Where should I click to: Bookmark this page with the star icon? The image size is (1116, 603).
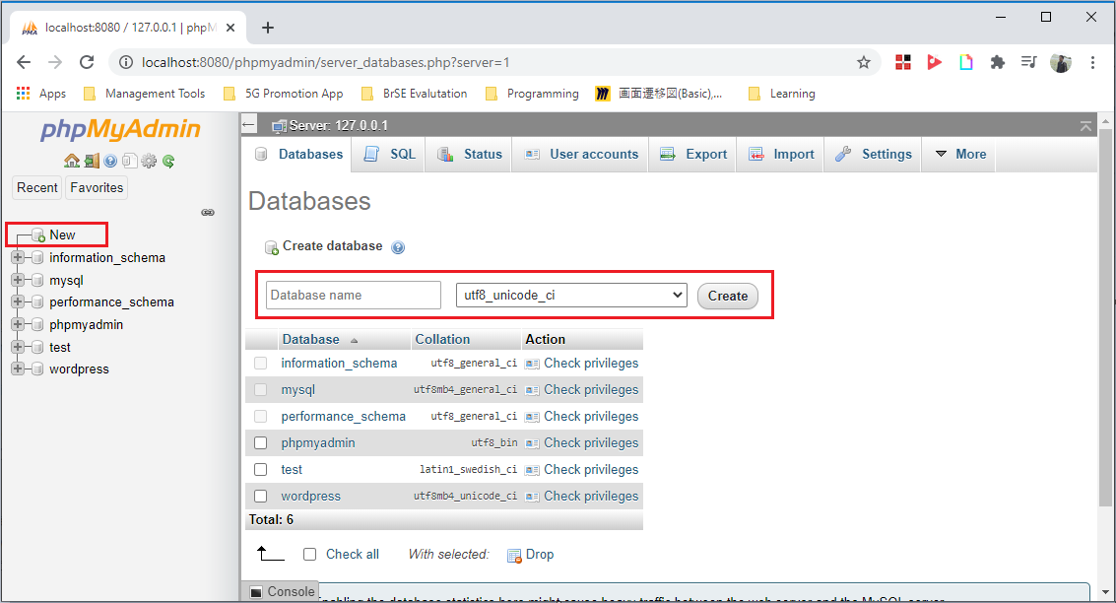coord(864,62)
